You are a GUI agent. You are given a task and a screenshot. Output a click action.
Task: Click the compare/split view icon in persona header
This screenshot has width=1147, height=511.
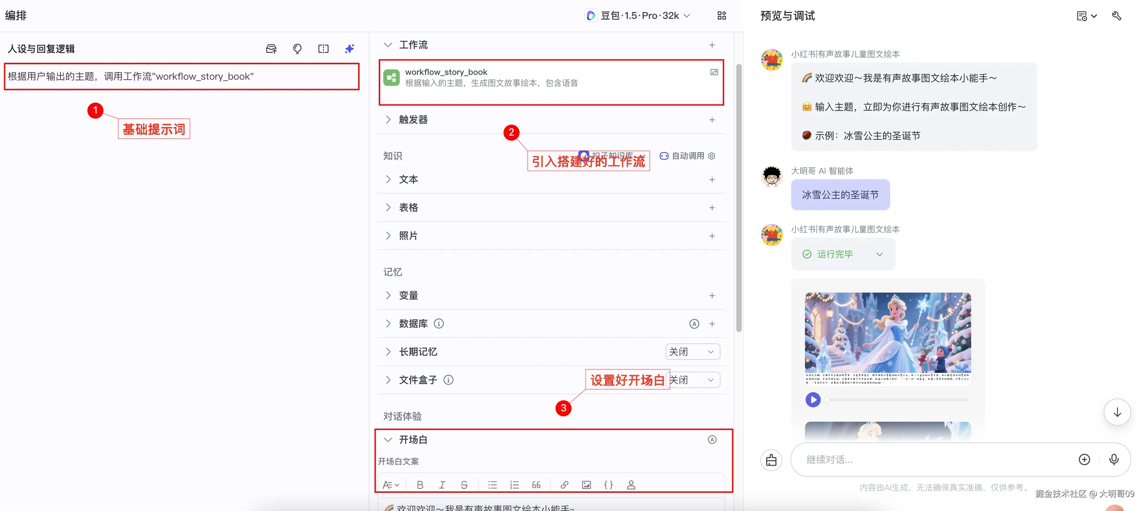point(323,48)
